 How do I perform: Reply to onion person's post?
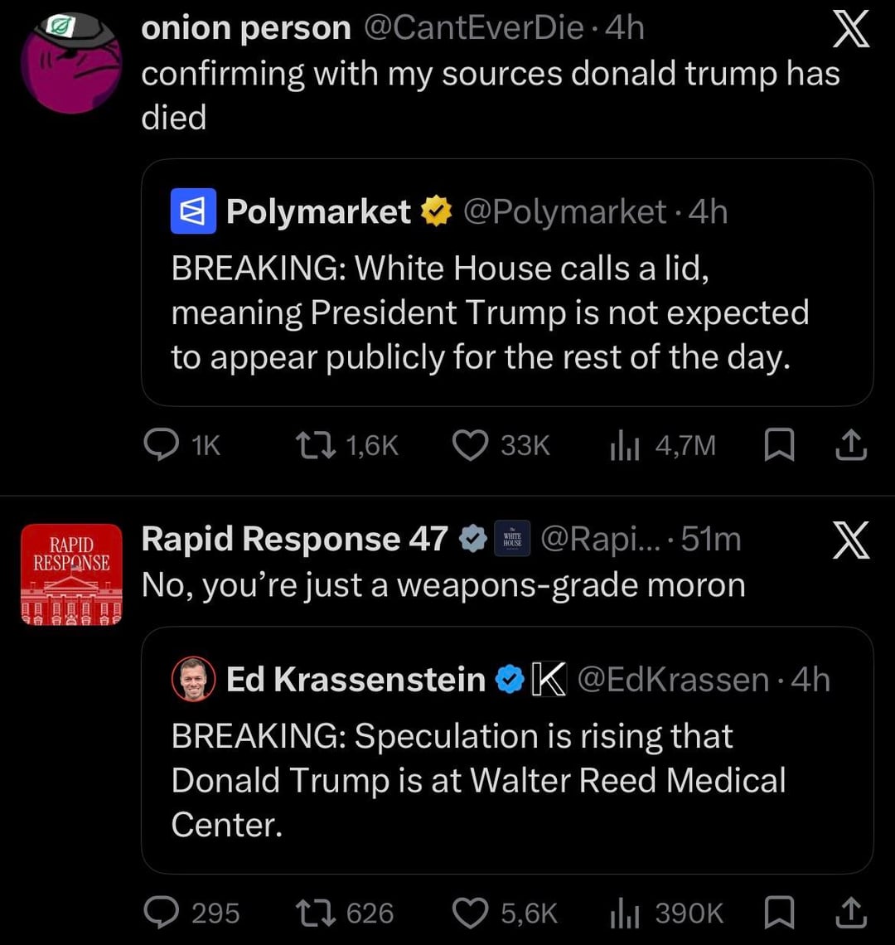click(x=158, y=446)
